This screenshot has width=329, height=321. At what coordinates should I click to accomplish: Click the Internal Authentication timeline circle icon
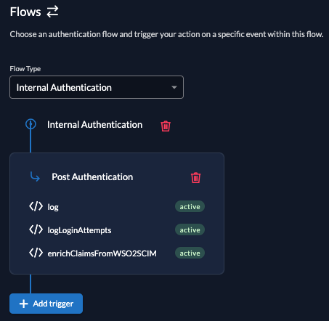pyautogui.click(x=31, y=124)
